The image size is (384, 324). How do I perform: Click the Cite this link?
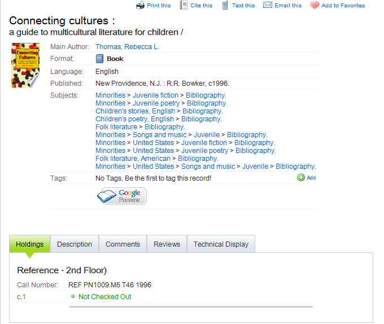click(201, 6)
